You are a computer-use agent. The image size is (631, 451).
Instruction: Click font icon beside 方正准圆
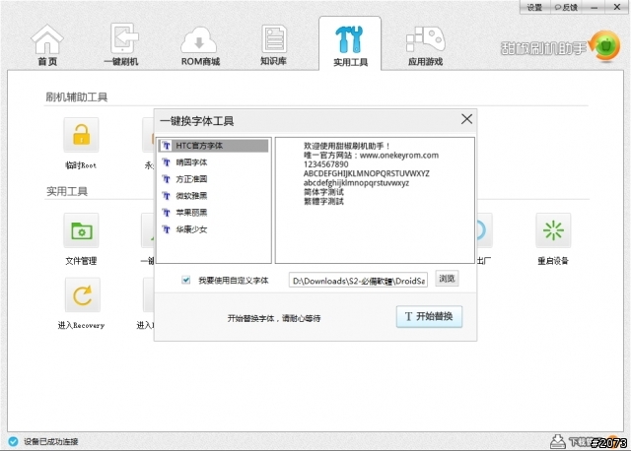click(167, 179)
